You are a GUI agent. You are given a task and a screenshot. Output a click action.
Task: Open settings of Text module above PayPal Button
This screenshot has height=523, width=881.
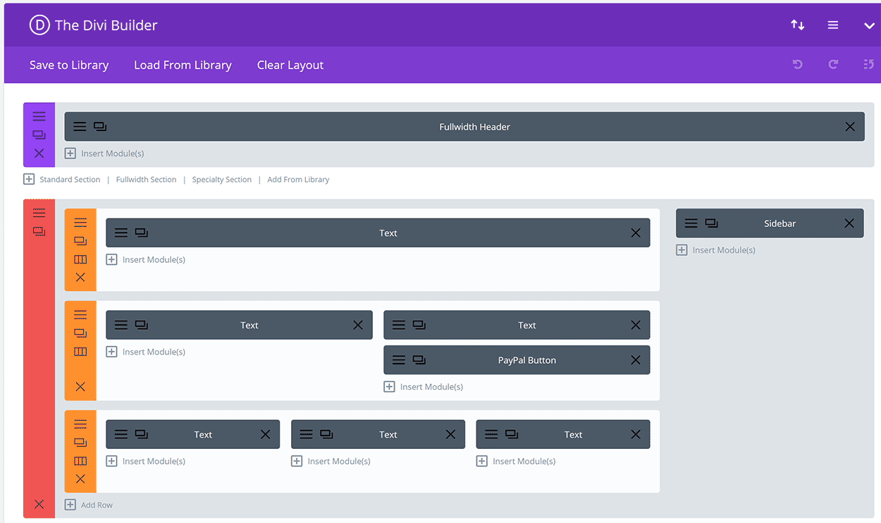point(399,325)
